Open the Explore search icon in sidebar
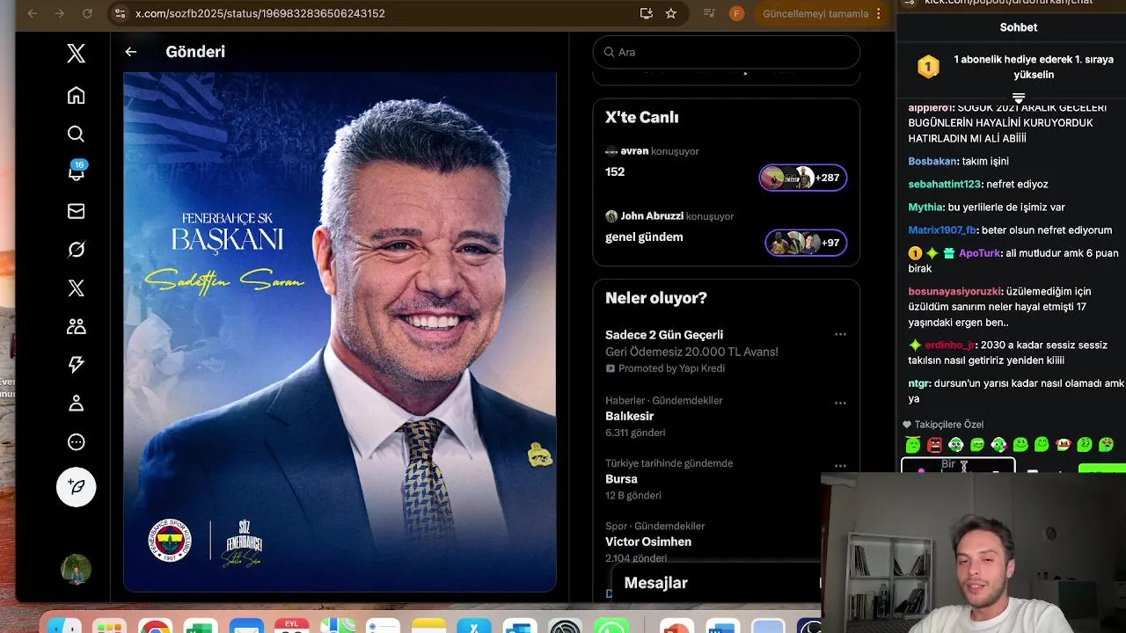The width and height of the screenshot is (1126, 633). [x=77, y=134]
